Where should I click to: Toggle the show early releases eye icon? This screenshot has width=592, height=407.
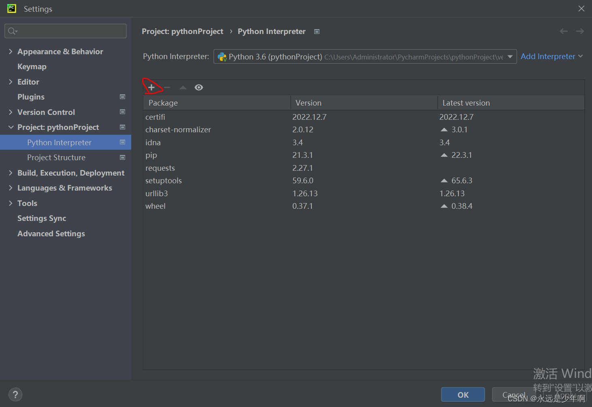199,87
